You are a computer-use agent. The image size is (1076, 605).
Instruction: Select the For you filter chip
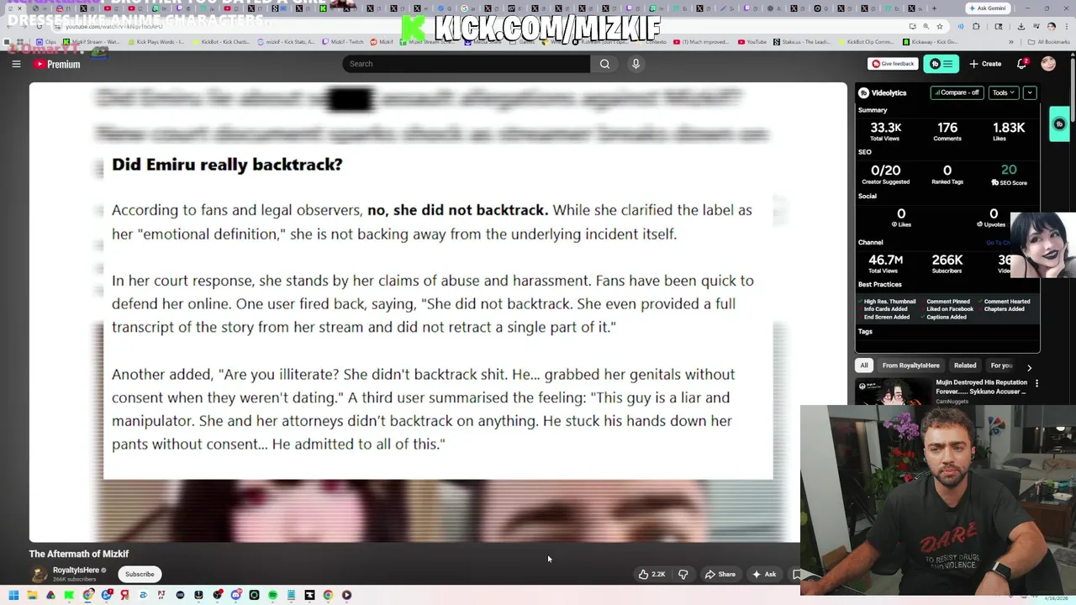[x=1001, y=366]
